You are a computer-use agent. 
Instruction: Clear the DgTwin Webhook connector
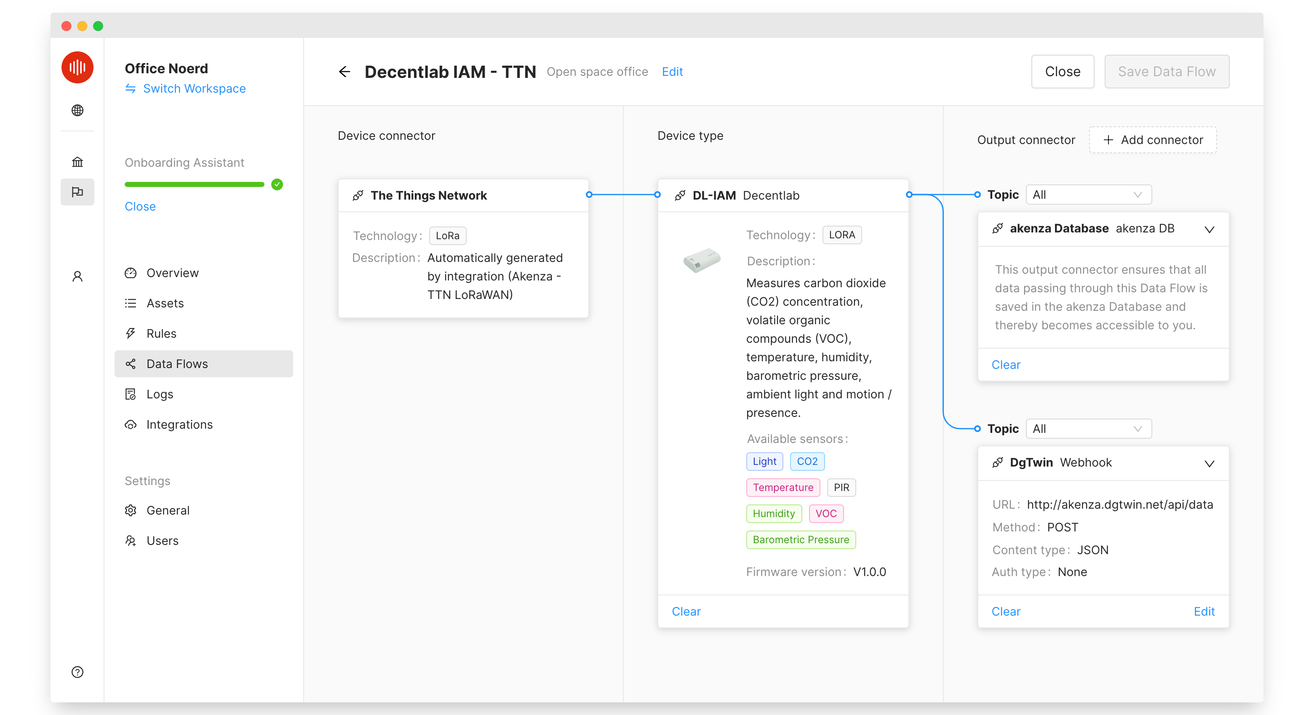click(1006, 611)
